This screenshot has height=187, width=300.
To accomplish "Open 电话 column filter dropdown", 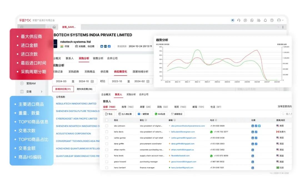I will [x=216, y=120].
